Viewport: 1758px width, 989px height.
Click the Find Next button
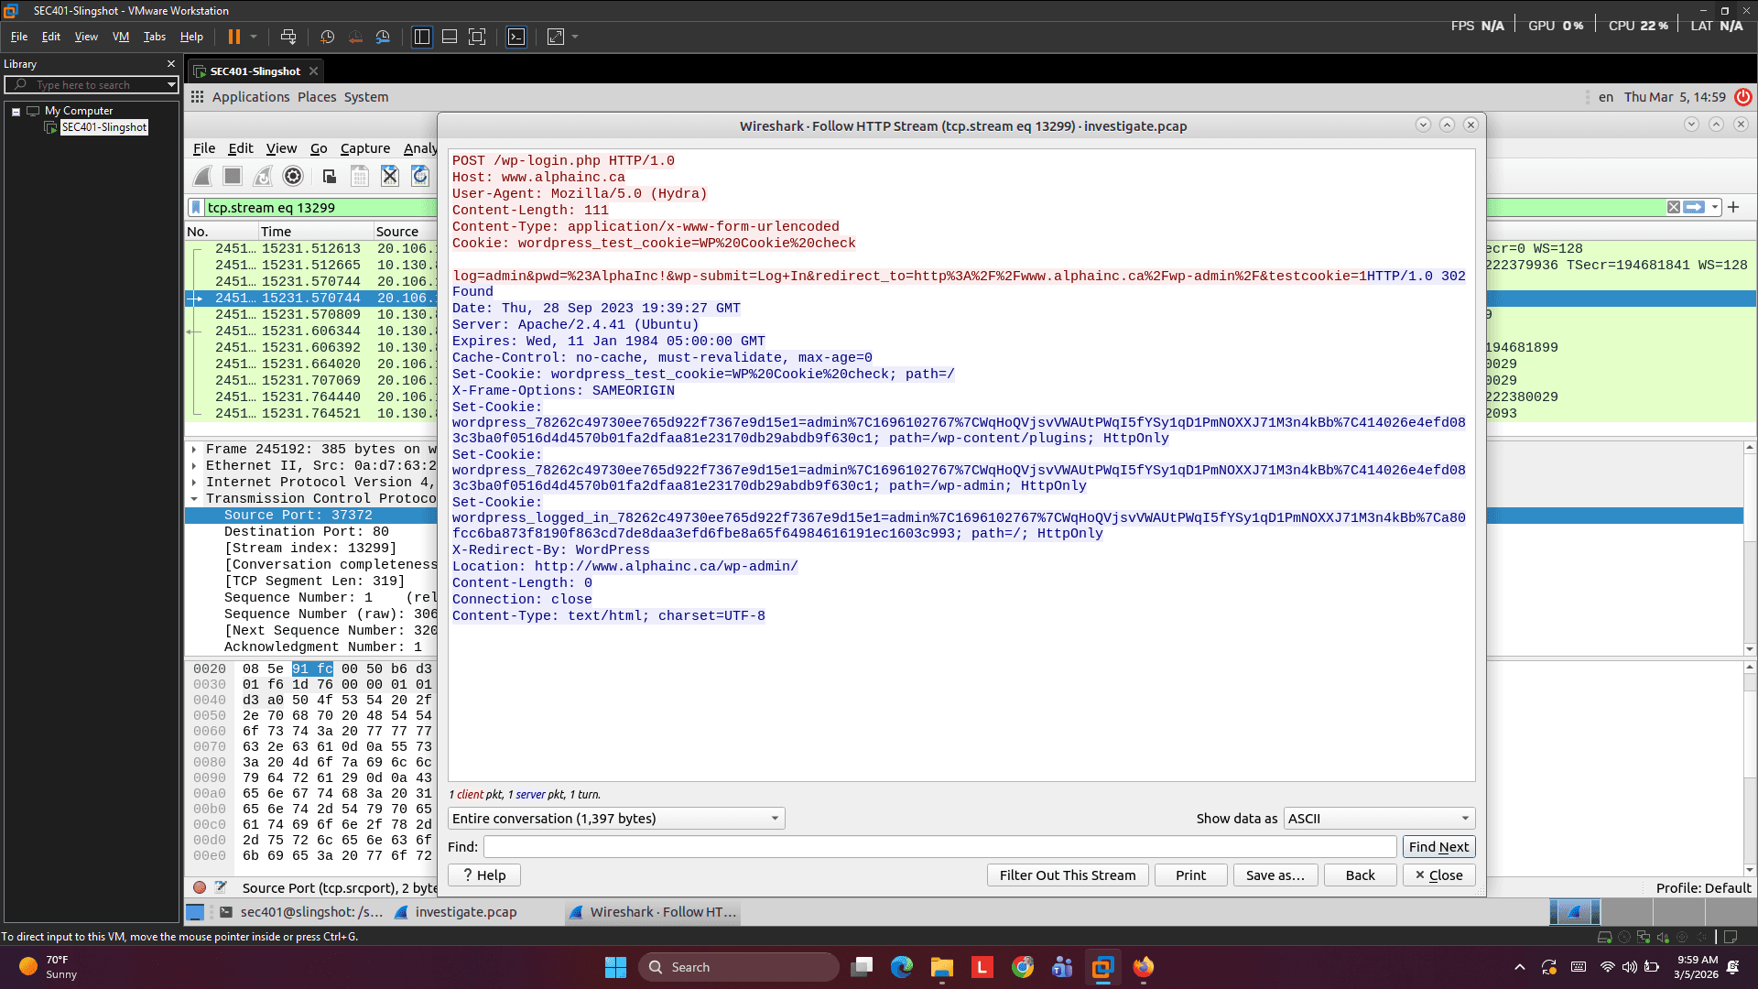tap(1438, 846)
